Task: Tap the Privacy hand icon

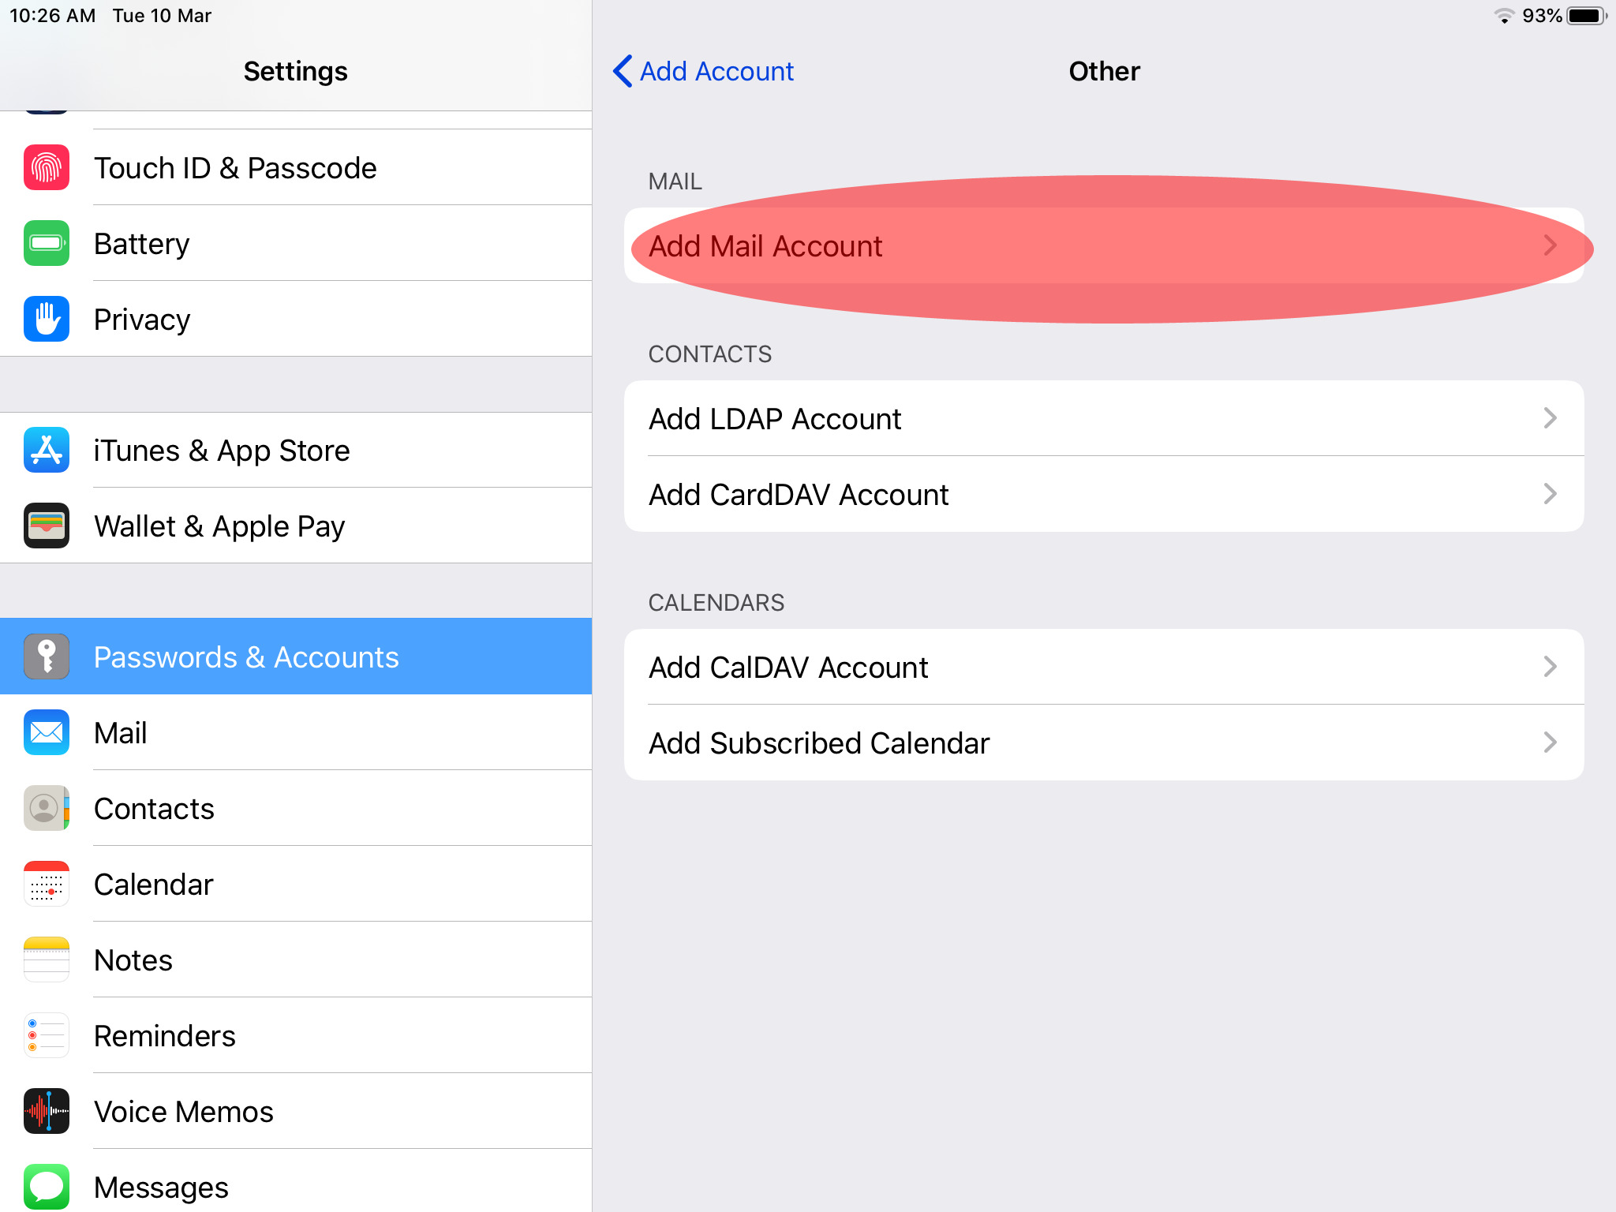Action: pyautogui.click(x=47, y=319)
